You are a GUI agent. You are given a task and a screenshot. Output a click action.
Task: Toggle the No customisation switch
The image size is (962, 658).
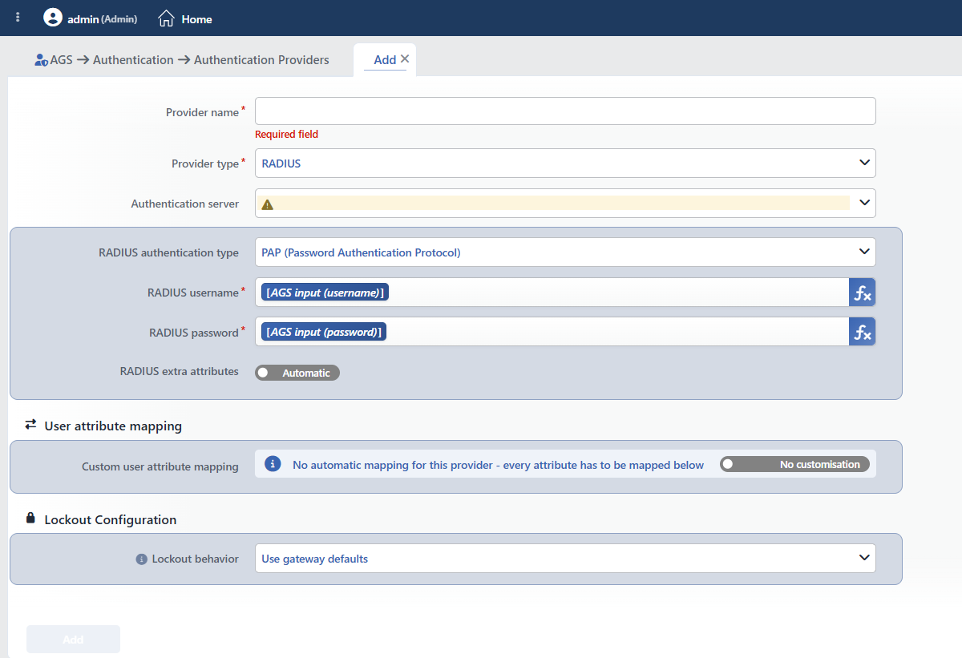(794, 464)
